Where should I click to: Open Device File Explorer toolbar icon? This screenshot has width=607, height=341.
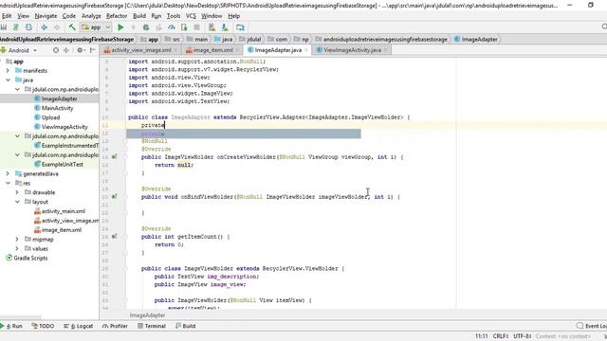tap(240, 27)
